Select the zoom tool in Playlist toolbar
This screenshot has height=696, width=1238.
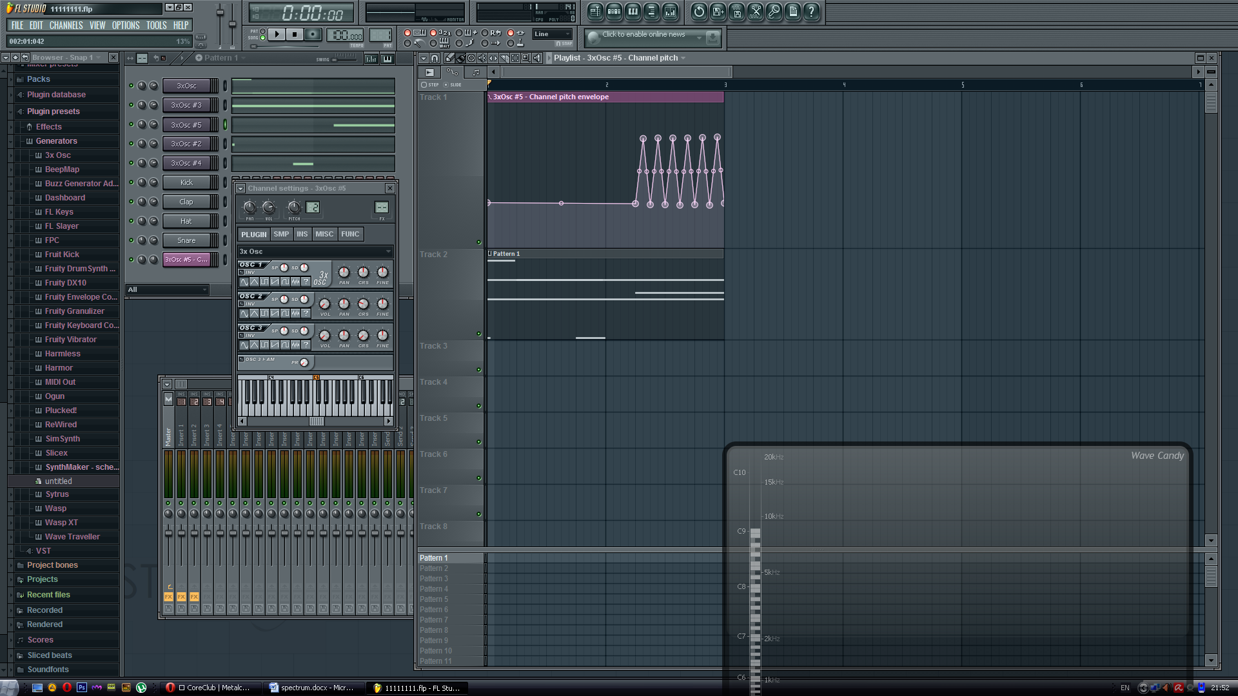pyautogui.click(x=526, y=58)
